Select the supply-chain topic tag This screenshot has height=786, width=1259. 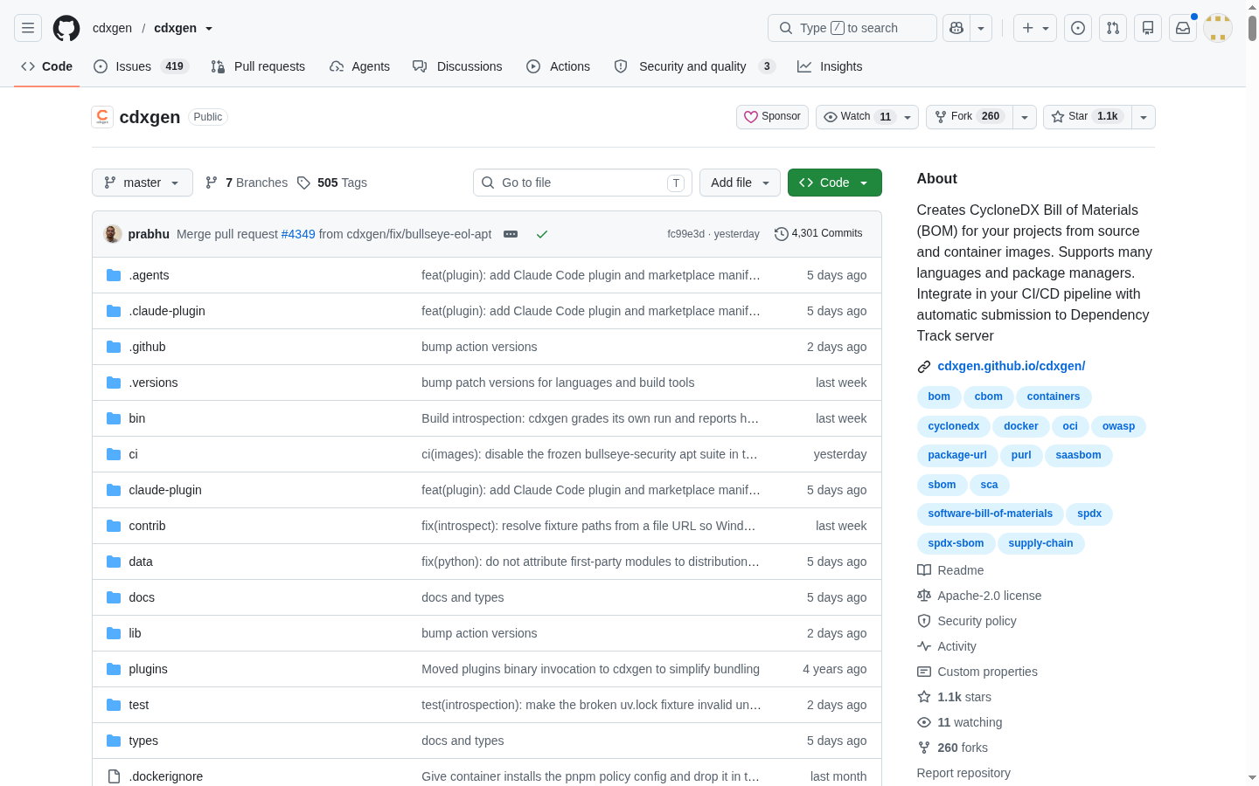pos(1040,543)
